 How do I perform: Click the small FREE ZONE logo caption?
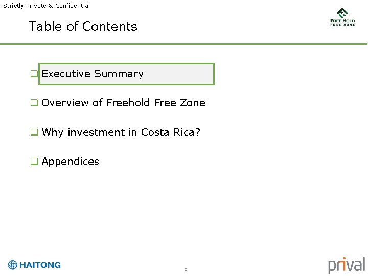342,25
